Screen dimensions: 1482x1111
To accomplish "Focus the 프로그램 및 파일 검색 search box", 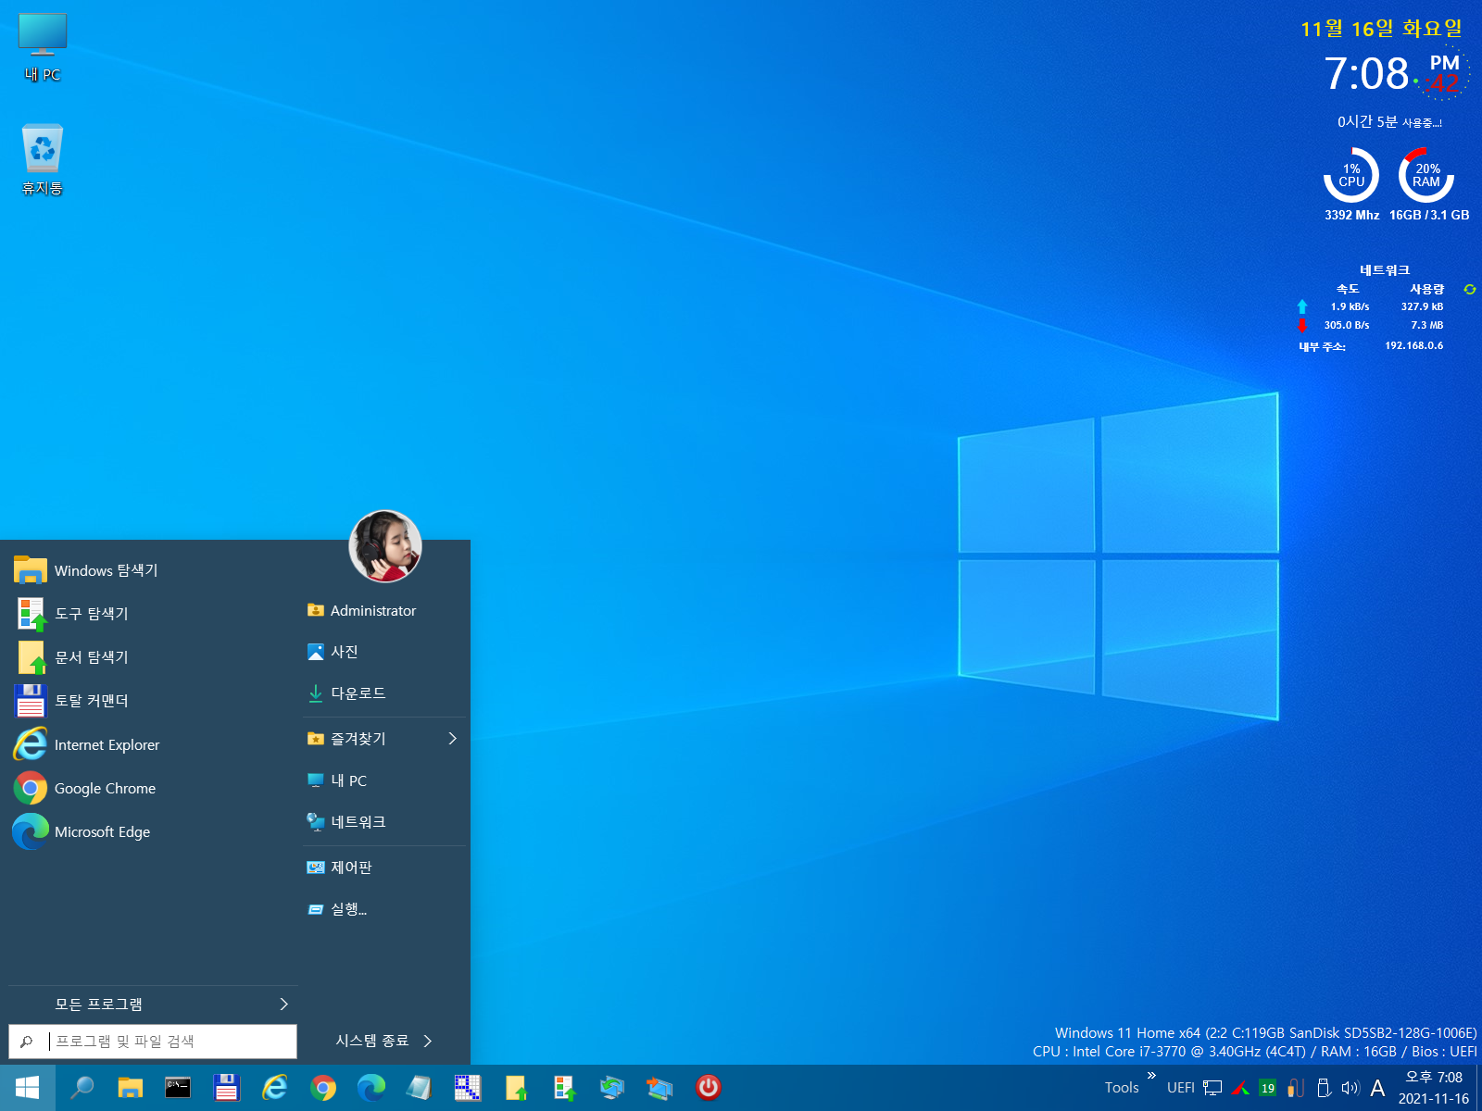I will pyautogui.click(x=154, y=1042).
